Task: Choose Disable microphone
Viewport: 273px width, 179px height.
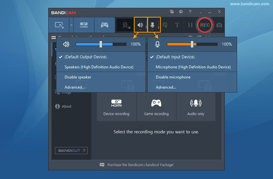Action: click(x=173, y=77)
